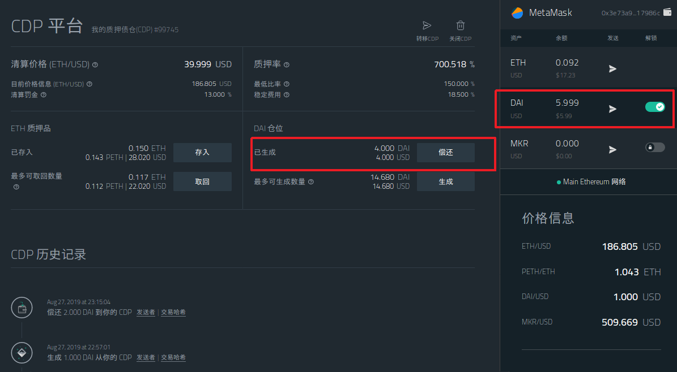Open 交易哈希 link for the 生成 1.000 DAI record

[173, 358]
